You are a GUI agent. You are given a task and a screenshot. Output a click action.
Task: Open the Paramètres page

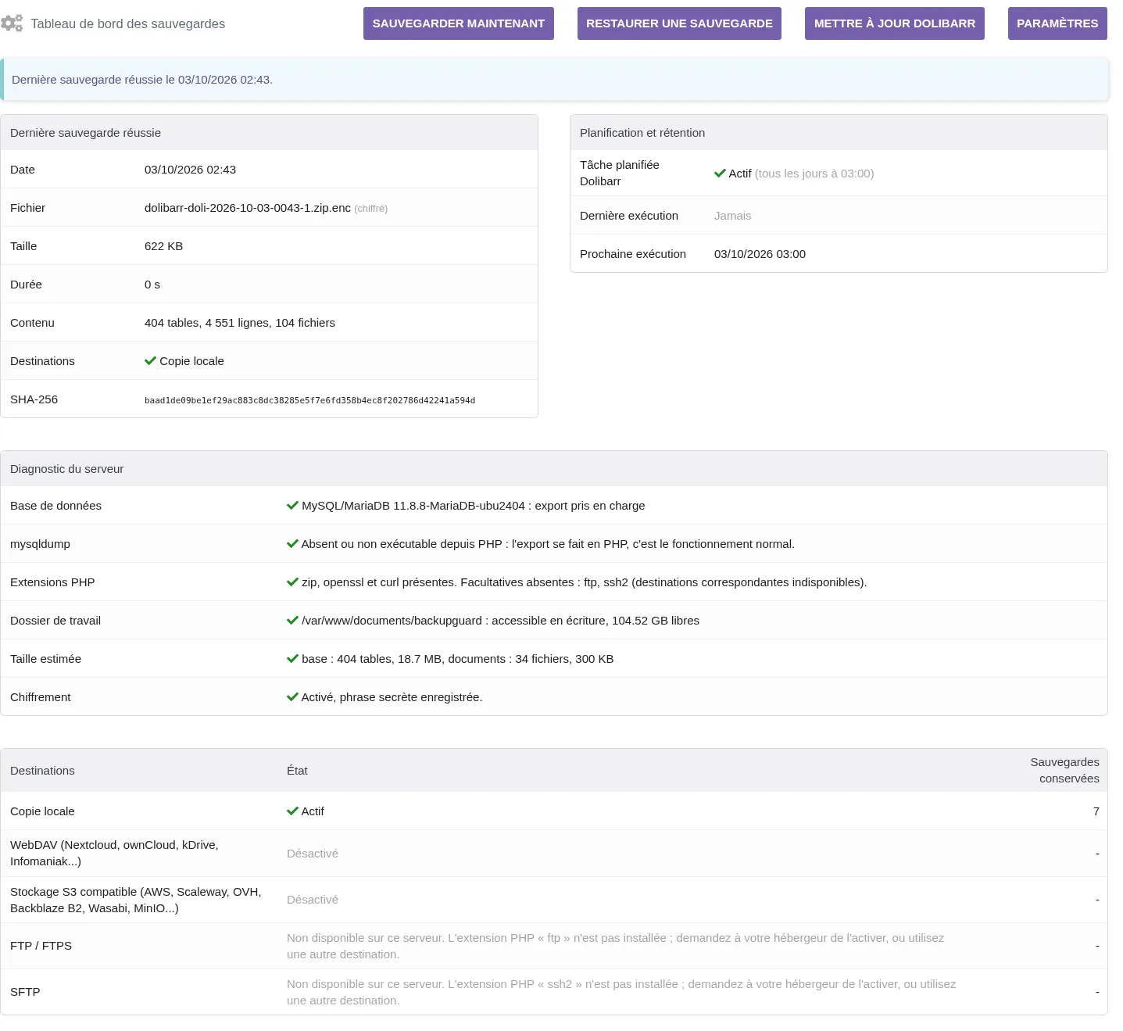[1057, 23]
